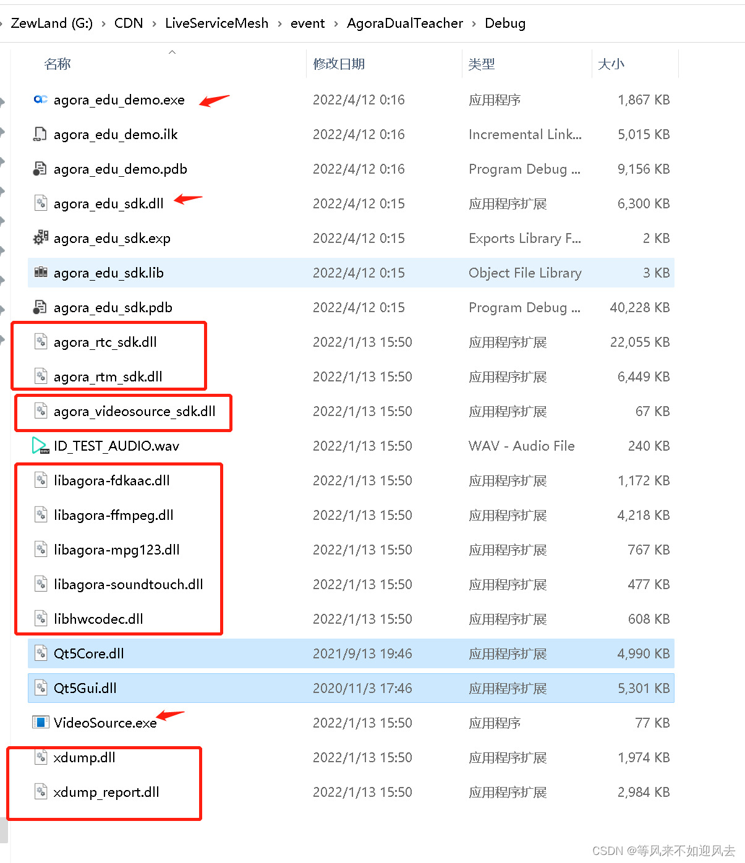Select the file name agora_edu_sdk.pdb

pyautogui.click(x=113, y=308)
